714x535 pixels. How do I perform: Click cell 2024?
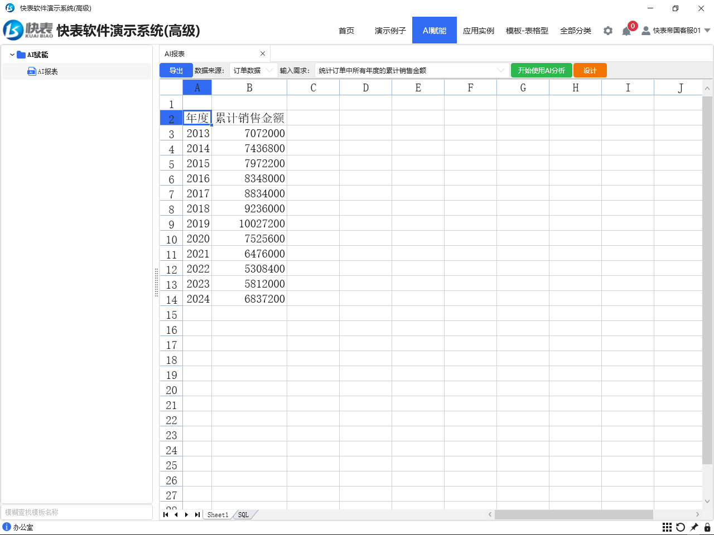point(197,299)
